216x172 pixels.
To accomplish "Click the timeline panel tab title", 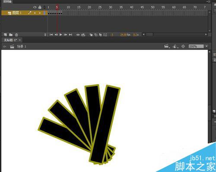I will [x=7, y=2].
